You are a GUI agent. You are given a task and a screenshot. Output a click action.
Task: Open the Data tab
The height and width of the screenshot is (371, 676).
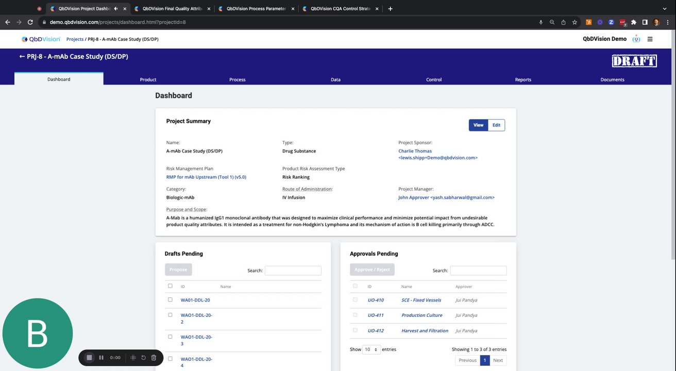[335, 79]
